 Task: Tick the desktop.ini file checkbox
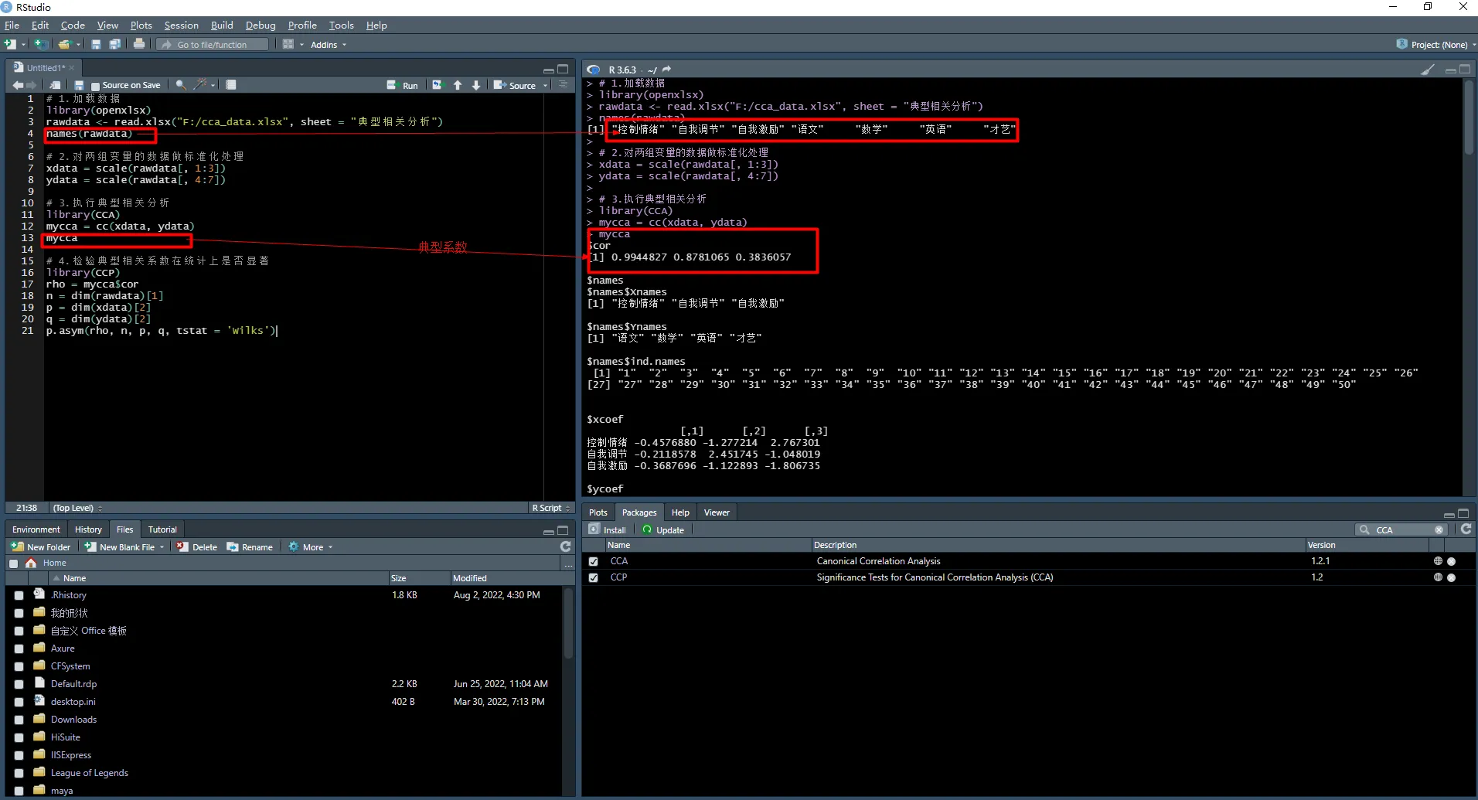tap(19, 703)
